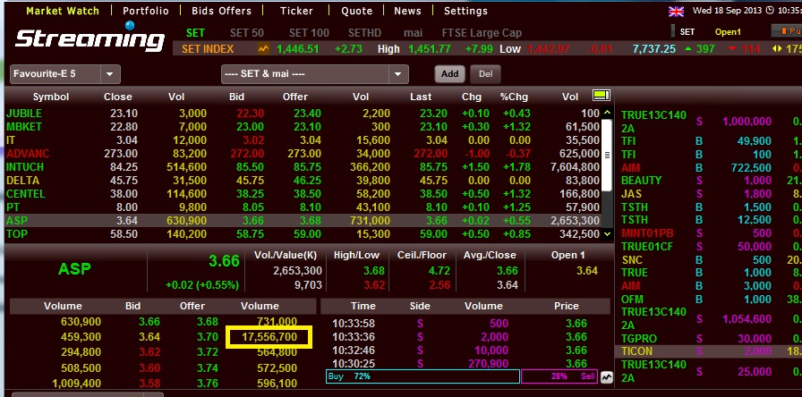Click the column view toggle icon
This screenshot has height=397, width=802.
(601, 95)
